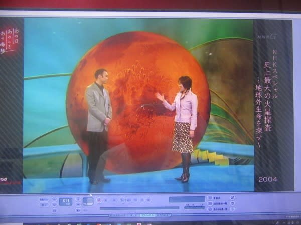
Task: Pause the video with the pause button
Action: [122, 200]
